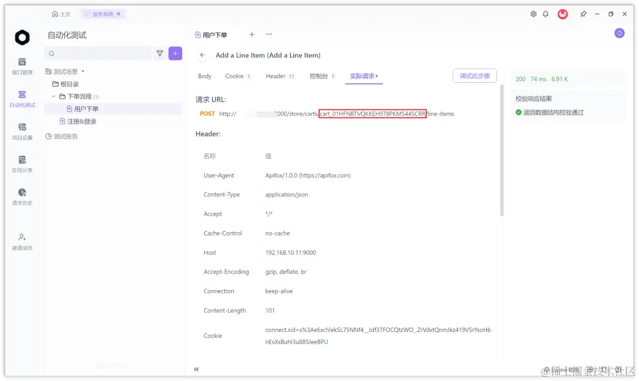Open the 自动化测试 sidebar icon

pos(22,99)
